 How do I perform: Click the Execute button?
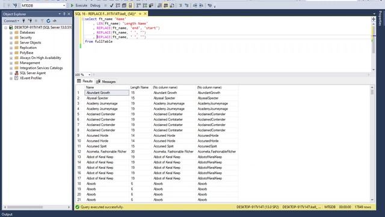point(79,5)
